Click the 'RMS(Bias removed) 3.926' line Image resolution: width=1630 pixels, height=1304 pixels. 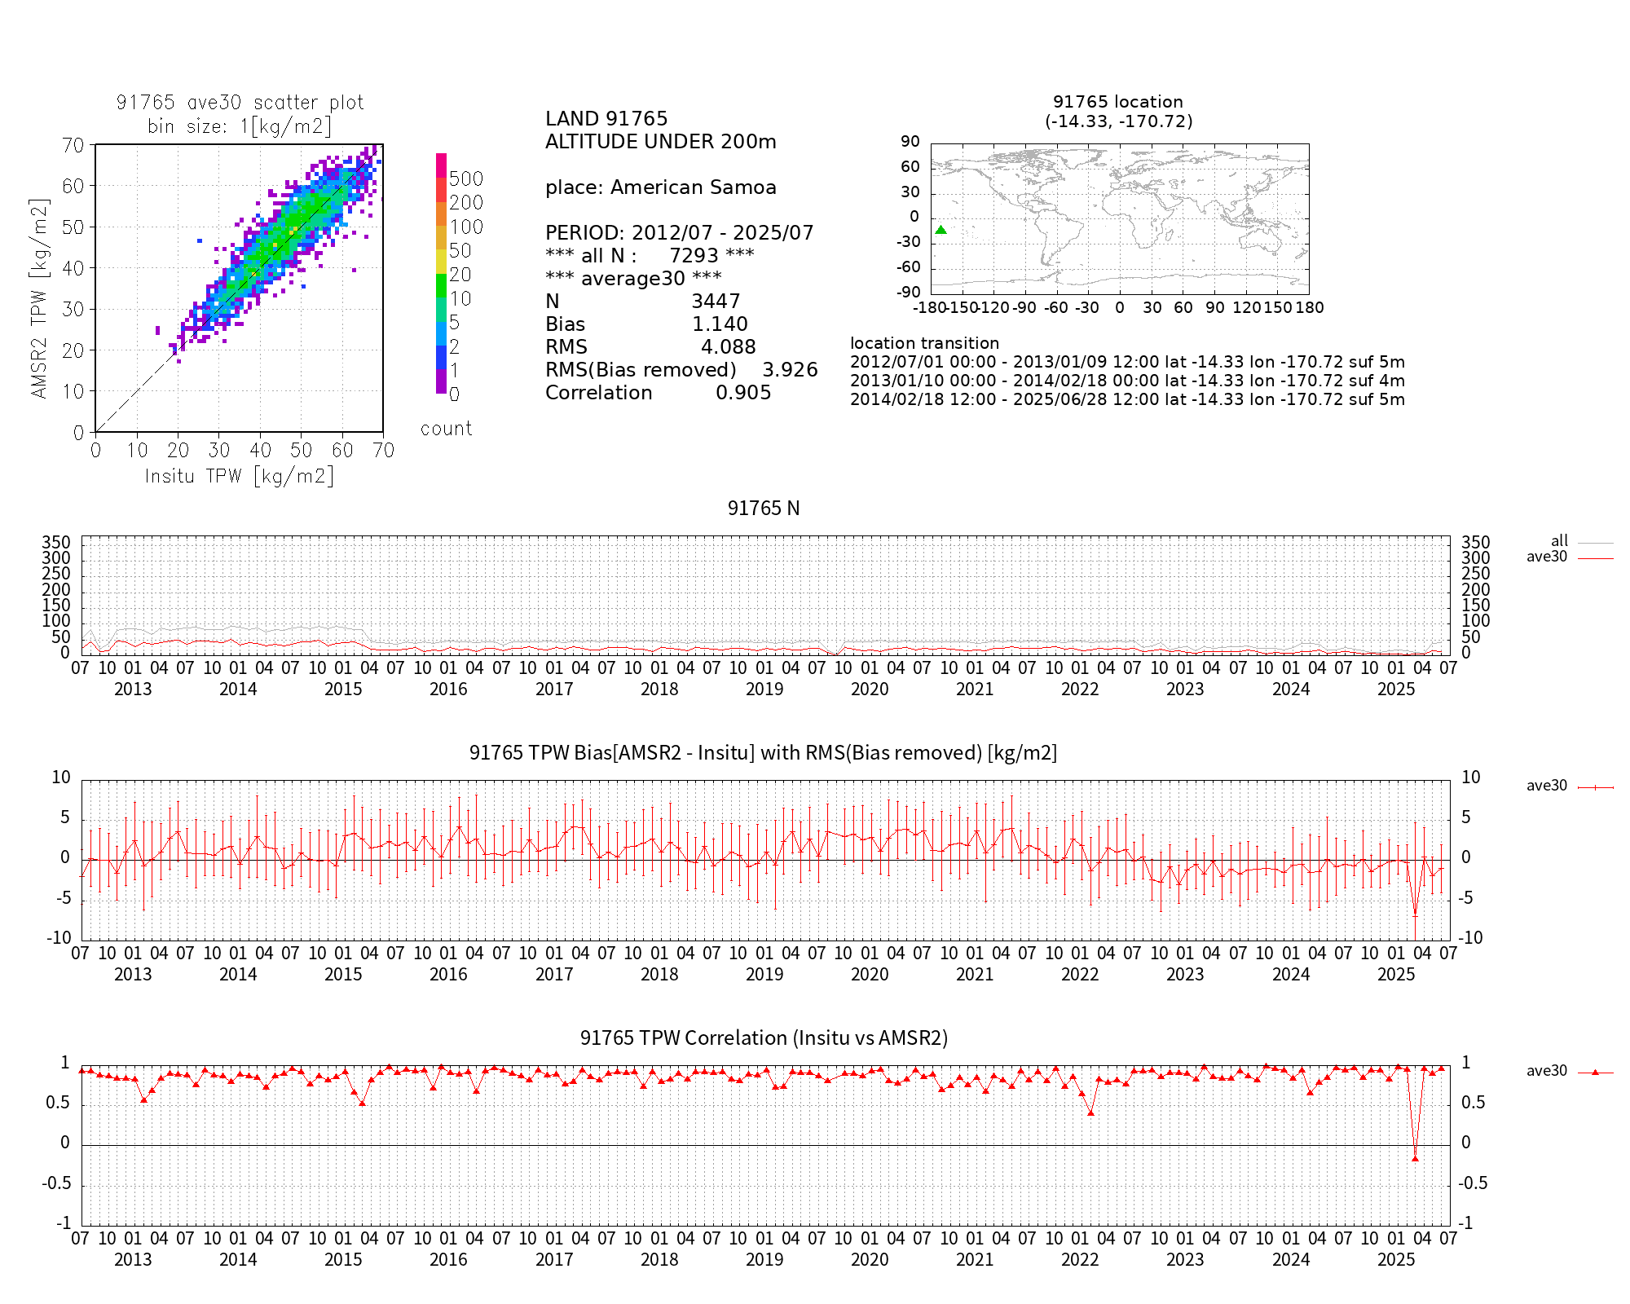click(681, 370)
